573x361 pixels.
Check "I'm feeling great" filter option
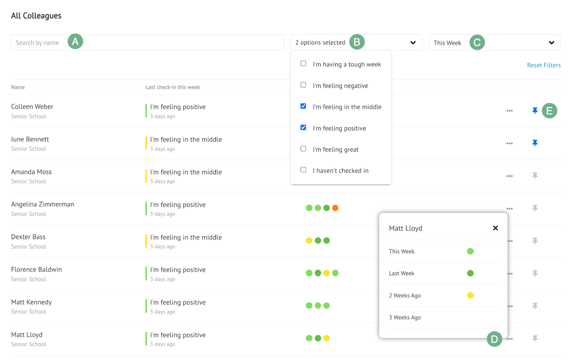[x=303, y=149]
